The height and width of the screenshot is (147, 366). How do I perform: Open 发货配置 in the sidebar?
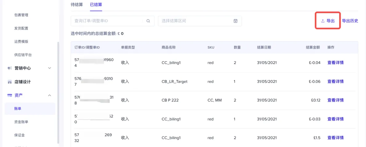pyautogui.click(x=21, y=28)
